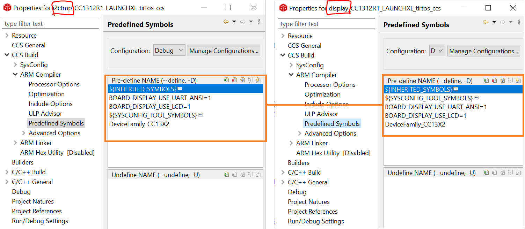The height and width of the screenshot is (229, 525).
Task: Click Edit symbol icon in i2ctmp Pre-define list
Action: (x=242, y=80)
